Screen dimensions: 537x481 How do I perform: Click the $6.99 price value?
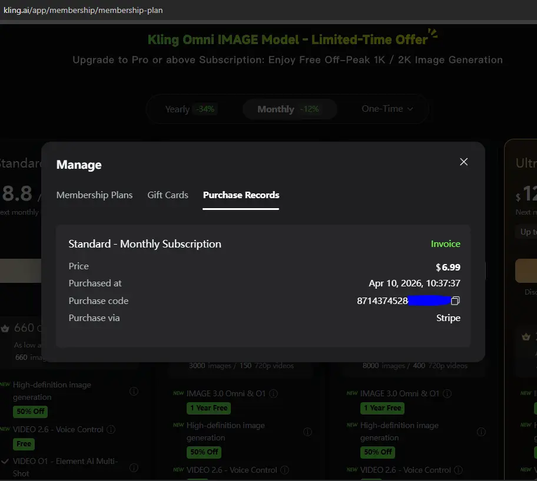click(x=448, y=267)
